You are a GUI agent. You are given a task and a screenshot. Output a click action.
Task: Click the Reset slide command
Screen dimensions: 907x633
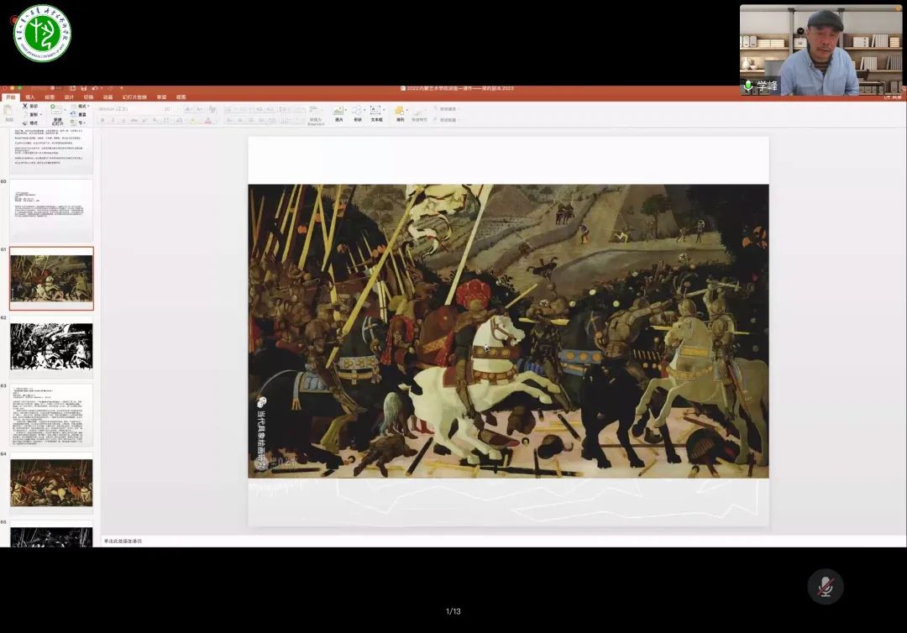click(78, 114)
